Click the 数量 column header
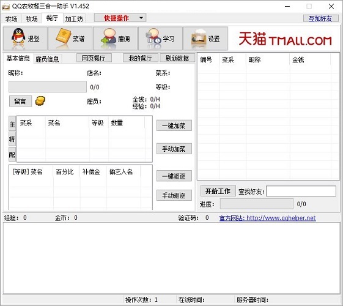 point(127,123)
